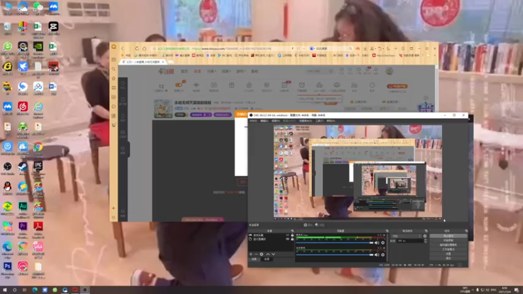Open the browser screenshot scissors tool
The width and height of the screenshot is (523, 294).
pyautogui.click(x=372, y=48)
